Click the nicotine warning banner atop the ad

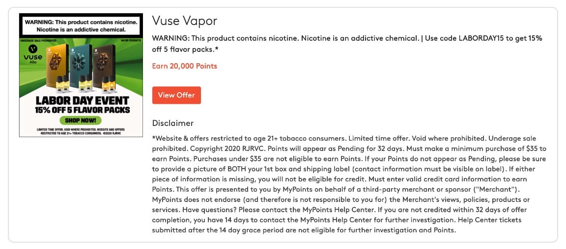point(81,26)
